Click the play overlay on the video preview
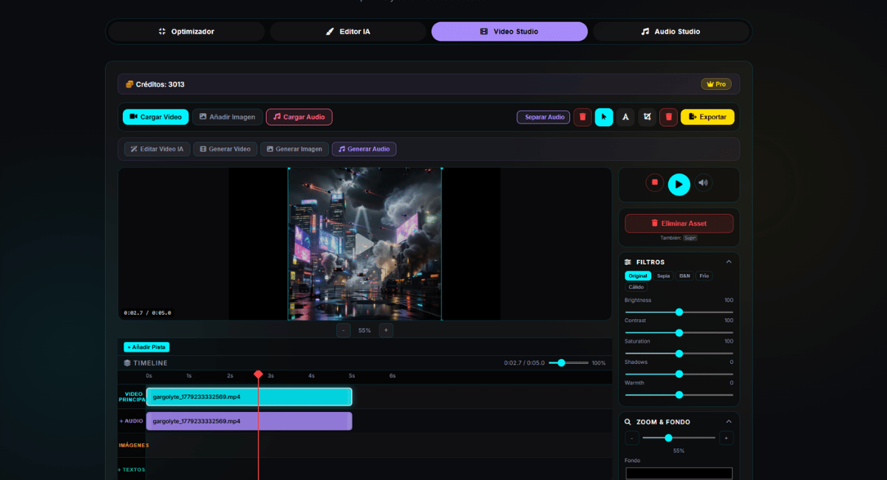The width and height of the screenshot is (887, 480). point(364,244)
